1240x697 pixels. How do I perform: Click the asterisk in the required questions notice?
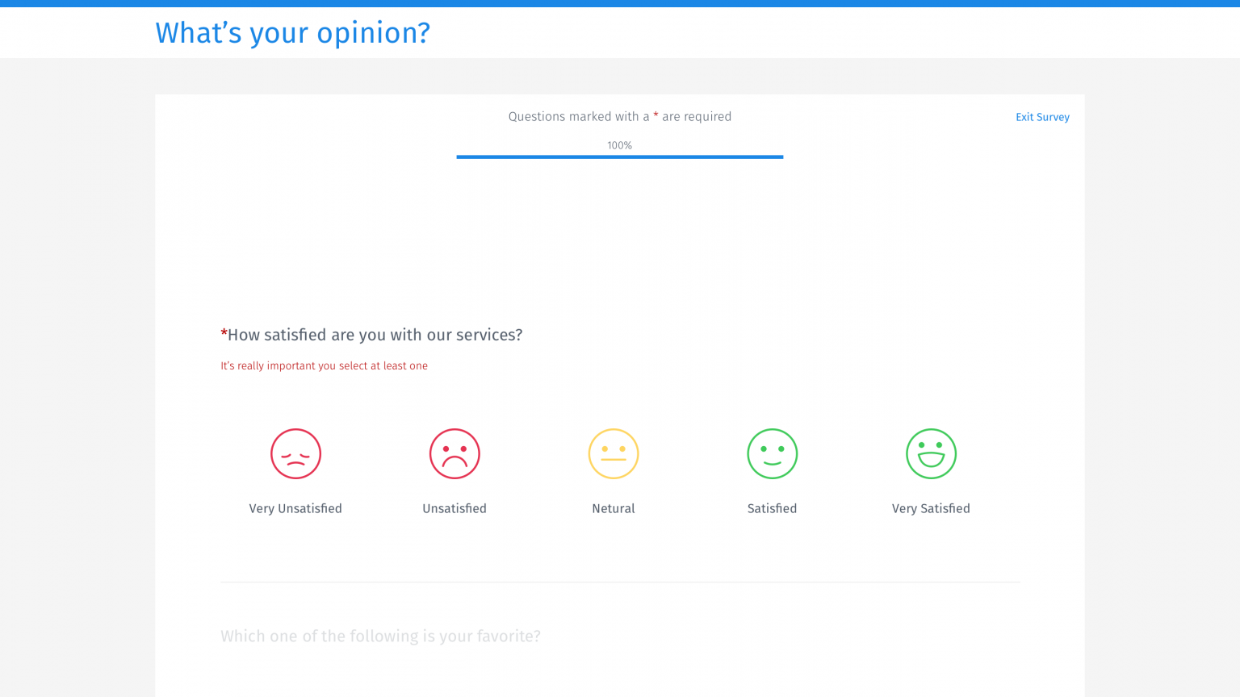[656, 115]
